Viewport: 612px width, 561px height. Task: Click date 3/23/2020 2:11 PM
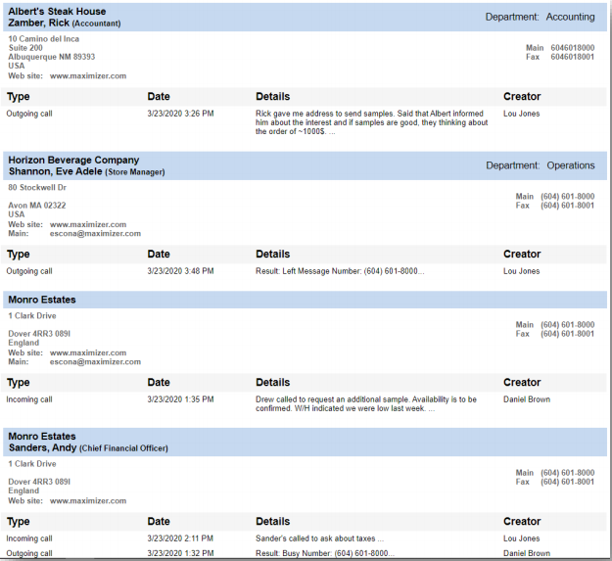pyautogui.click(x=180, y=538)
